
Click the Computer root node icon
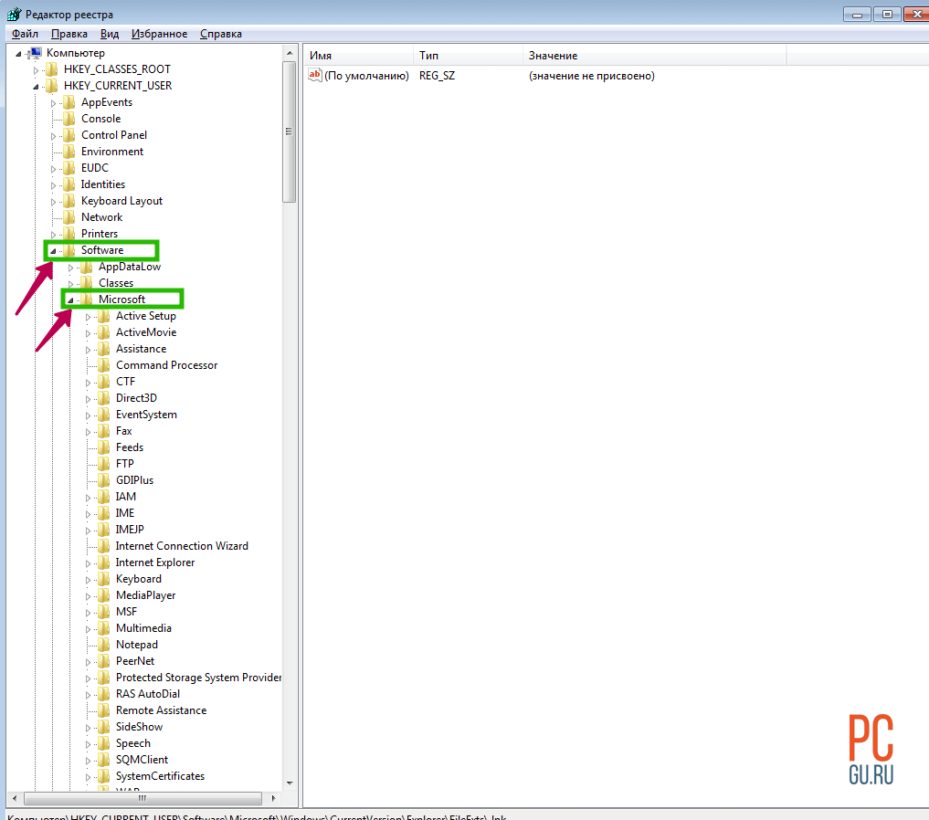[36, 53]
